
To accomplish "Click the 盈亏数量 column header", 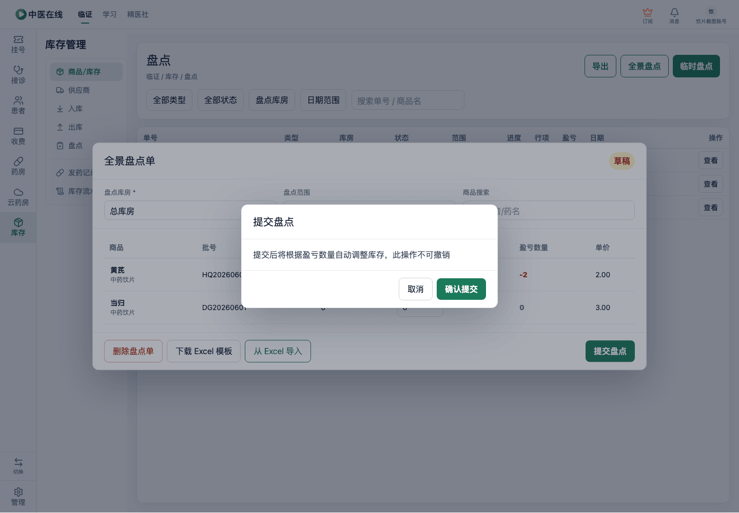I will point(534,248).
